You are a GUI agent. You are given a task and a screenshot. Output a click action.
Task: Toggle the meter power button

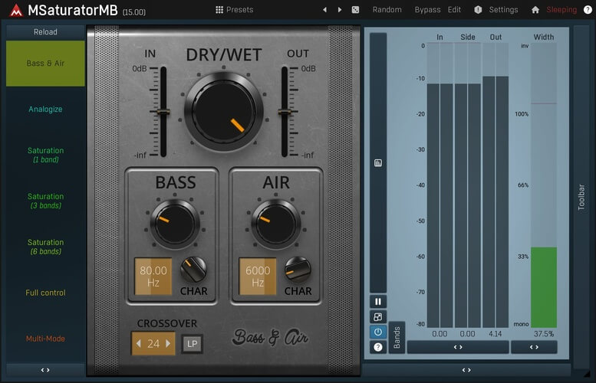pyautogui.click(x=378, y=332)
